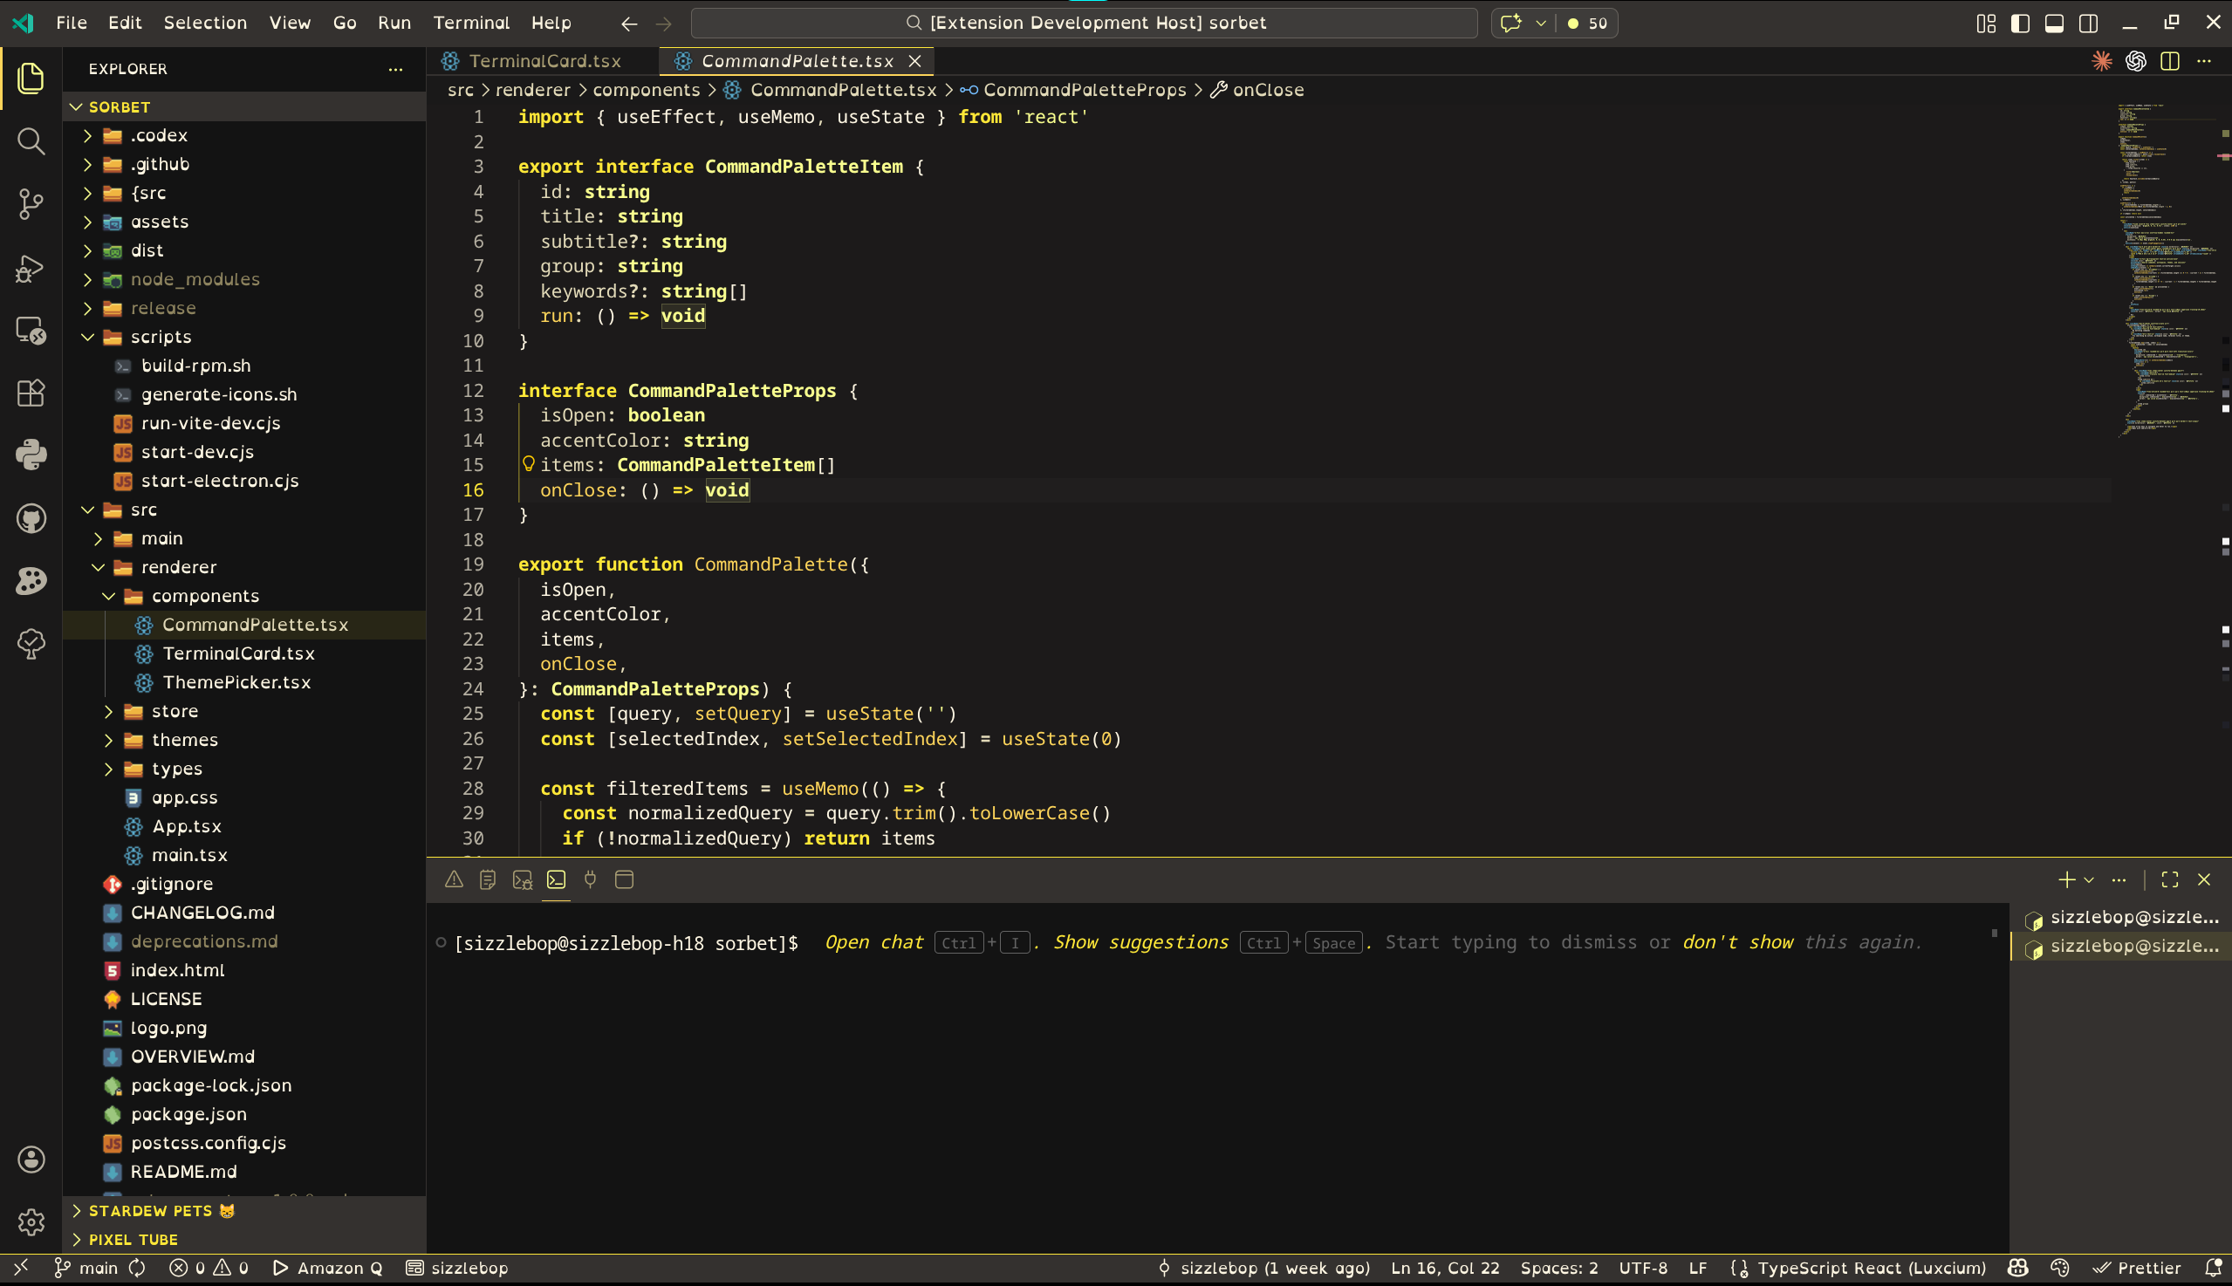Open the Run and Debug view
2232x1286 pixels.
tap(31, 268)
